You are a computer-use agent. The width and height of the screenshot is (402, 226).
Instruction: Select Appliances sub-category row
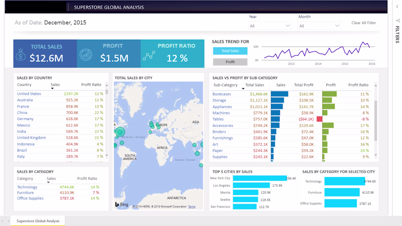(x=291, y=107)
